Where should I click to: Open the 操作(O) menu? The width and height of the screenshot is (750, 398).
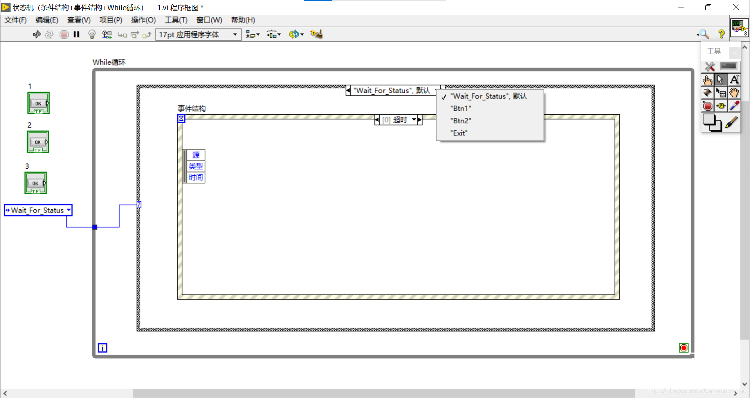tap(143, 20)
